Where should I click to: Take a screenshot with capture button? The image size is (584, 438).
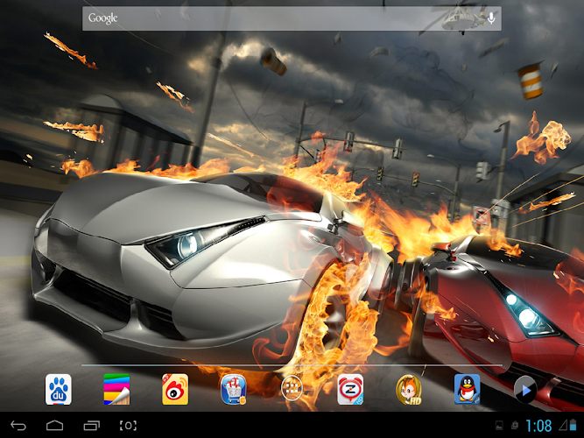click(128, 426)
